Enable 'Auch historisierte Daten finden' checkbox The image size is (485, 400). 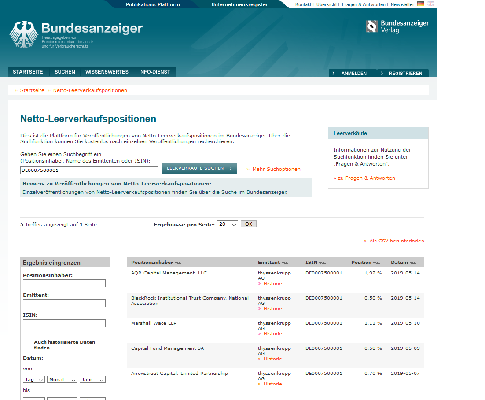[28, 342]
